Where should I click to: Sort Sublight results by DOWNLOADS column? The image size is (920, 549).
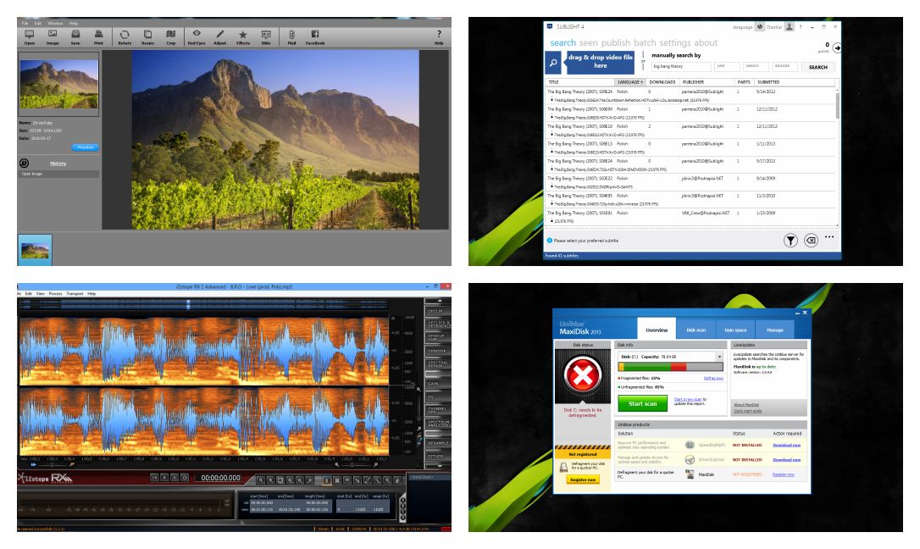coord(662,82)
